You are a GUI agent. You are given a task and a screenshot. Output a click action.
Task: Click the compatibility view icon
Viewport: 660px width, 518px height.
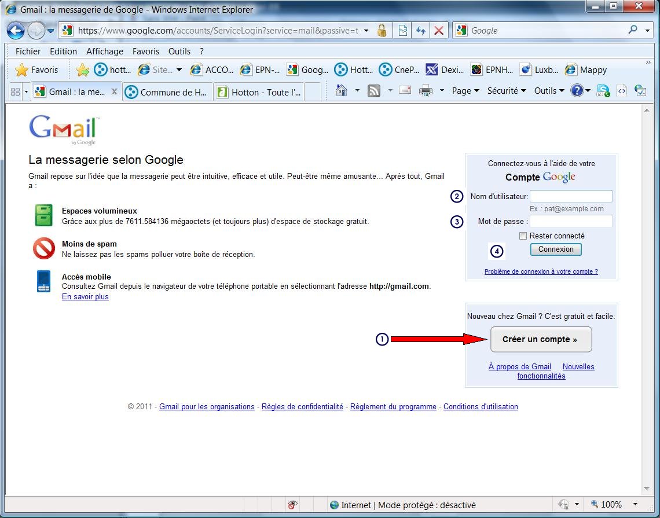tap(403, 30)
